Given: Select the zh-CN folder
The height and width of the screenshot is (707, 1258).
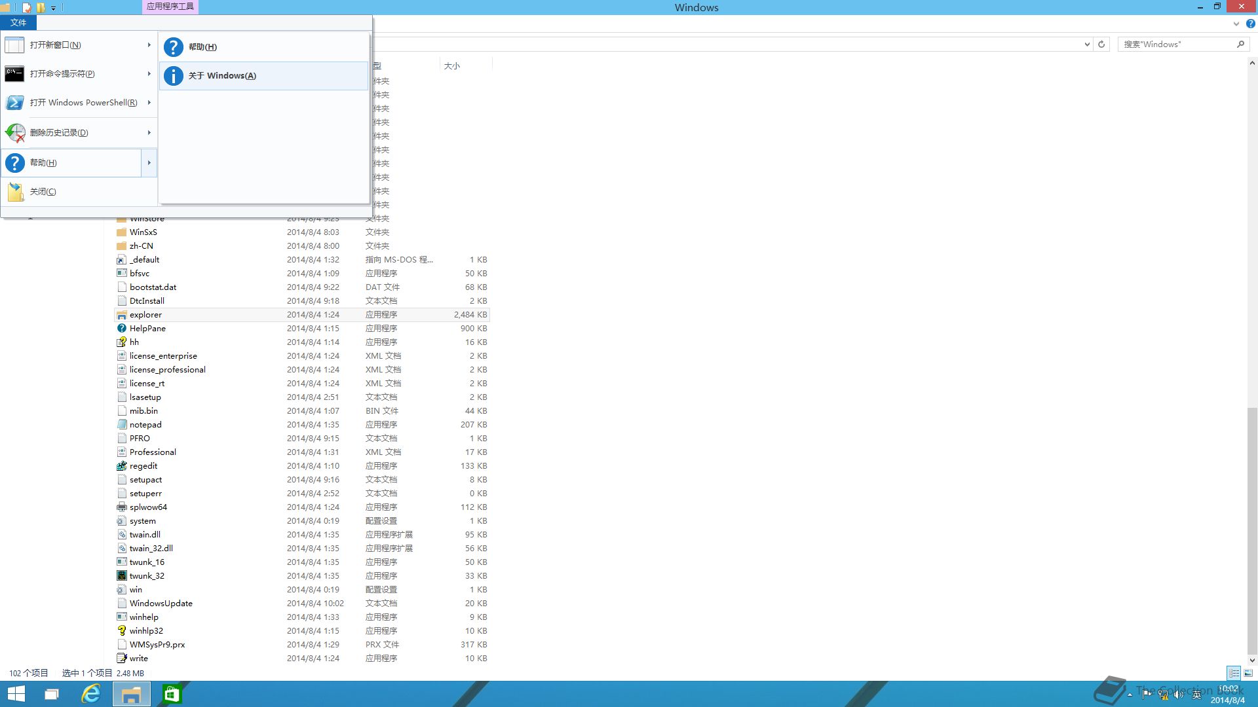Looking at the screenshot, I should [x=141, y=246].
